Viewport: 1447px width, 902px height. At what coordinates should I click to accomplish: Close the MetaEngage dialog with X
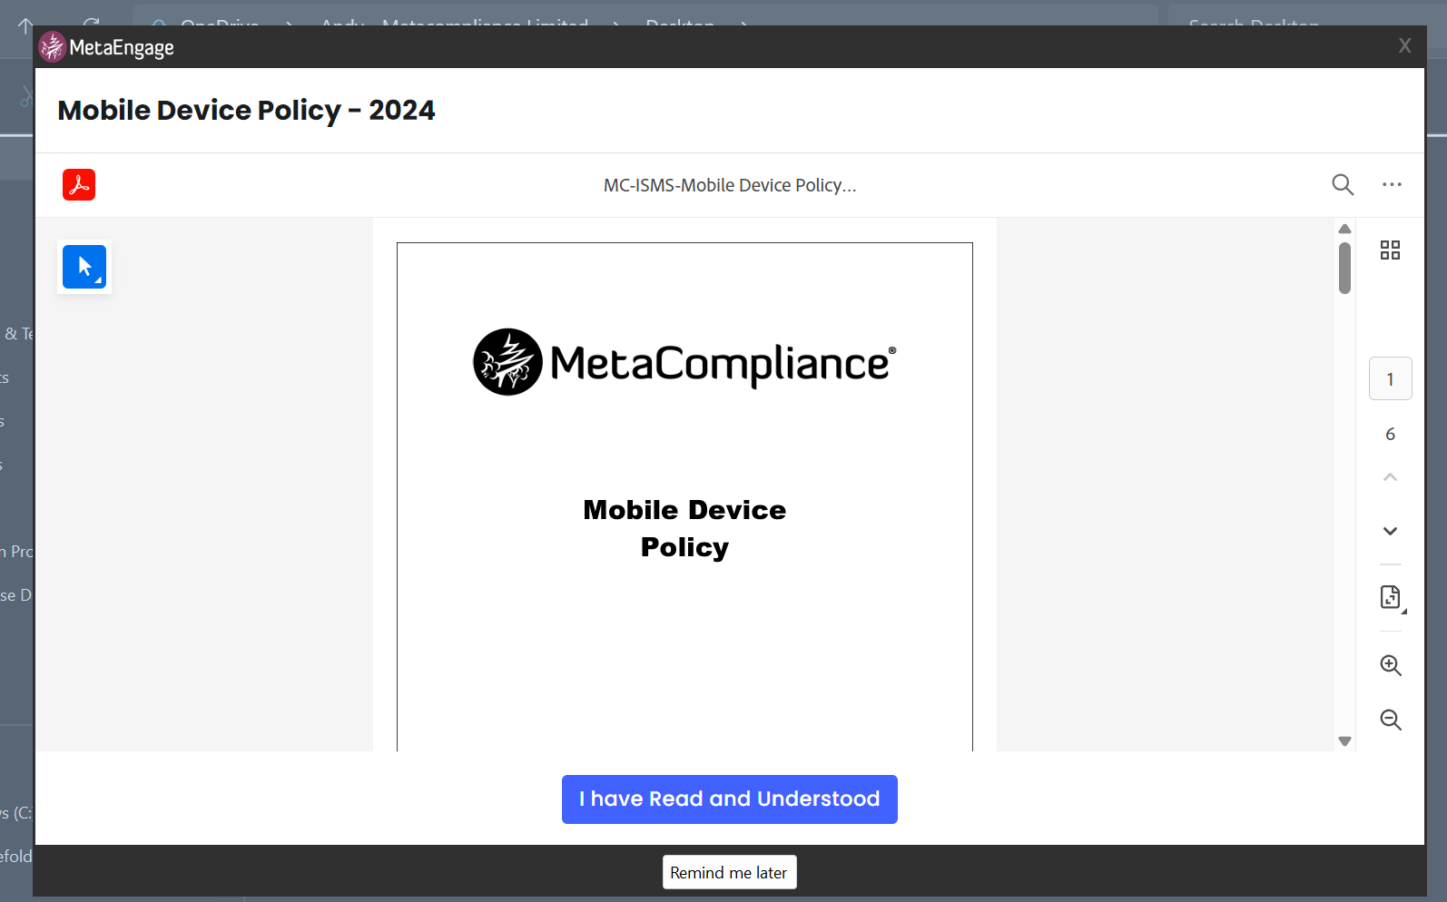[x=1405, y=45]
